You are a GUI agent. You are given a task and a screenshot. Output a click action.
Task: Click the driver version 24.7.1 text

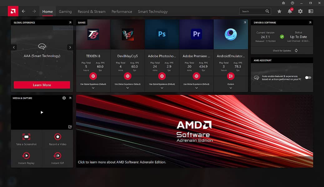[x=265, y=37]
